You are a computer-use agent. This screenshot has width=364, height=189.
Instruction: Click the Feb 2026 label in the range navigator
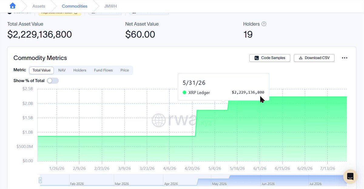click(x=77, y=184)
